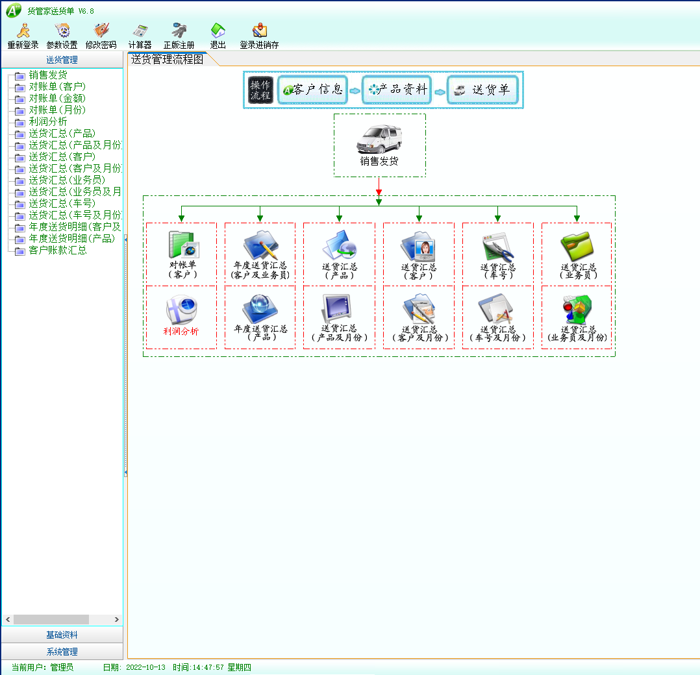This screenshot has width=700, height=675.
Task: Click the 登录进销存 toolbar icon
Action: point(259,31)
